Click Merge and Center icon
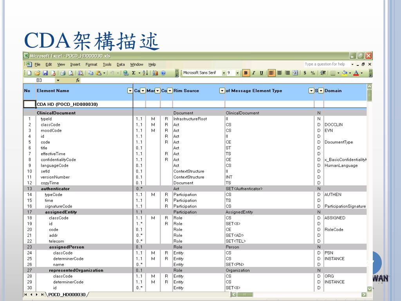 (x=295, y=73)
